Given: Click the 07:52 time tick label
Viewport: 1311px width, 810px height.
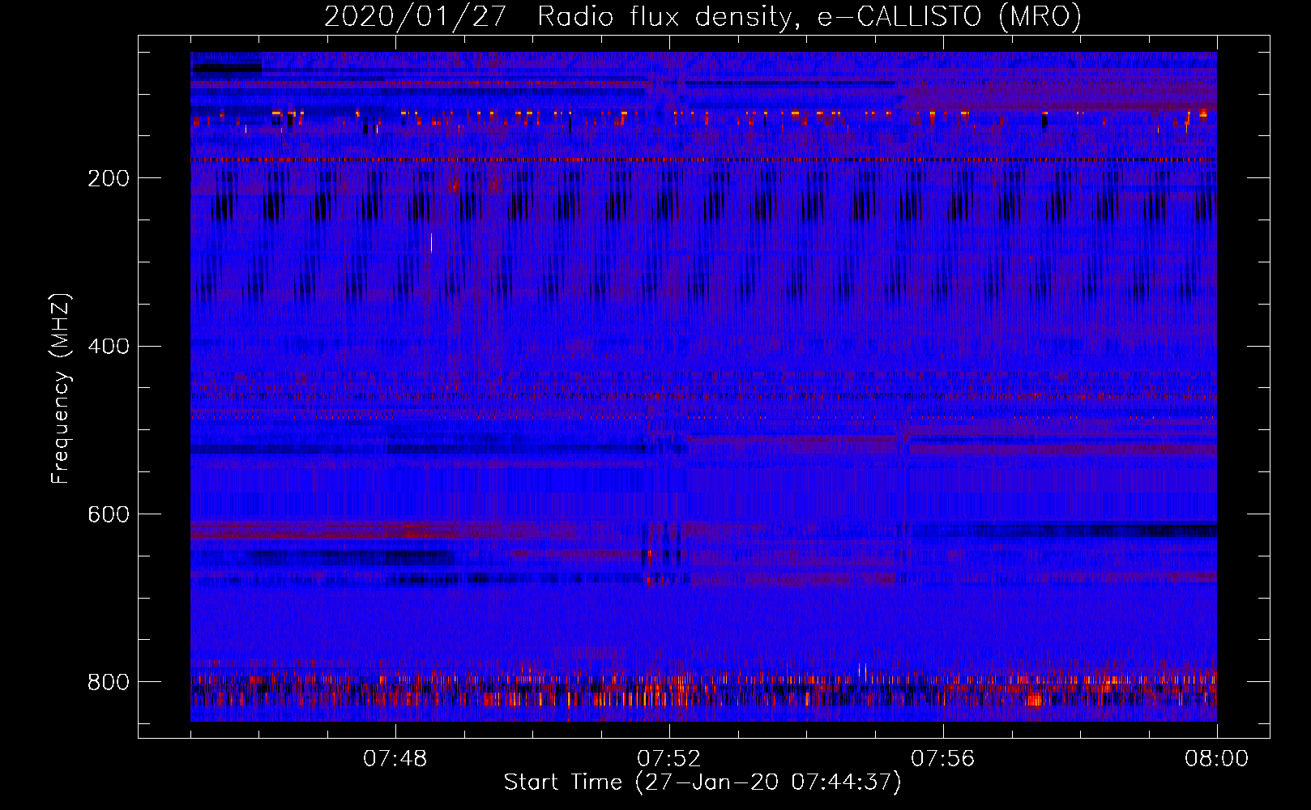Looking at the screenshot, I should coord(669,759).
